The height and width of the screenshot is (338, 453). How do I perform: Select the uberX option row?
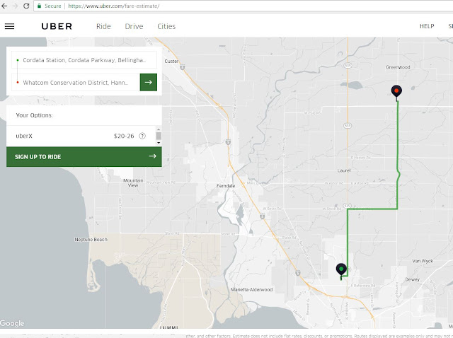81,136
